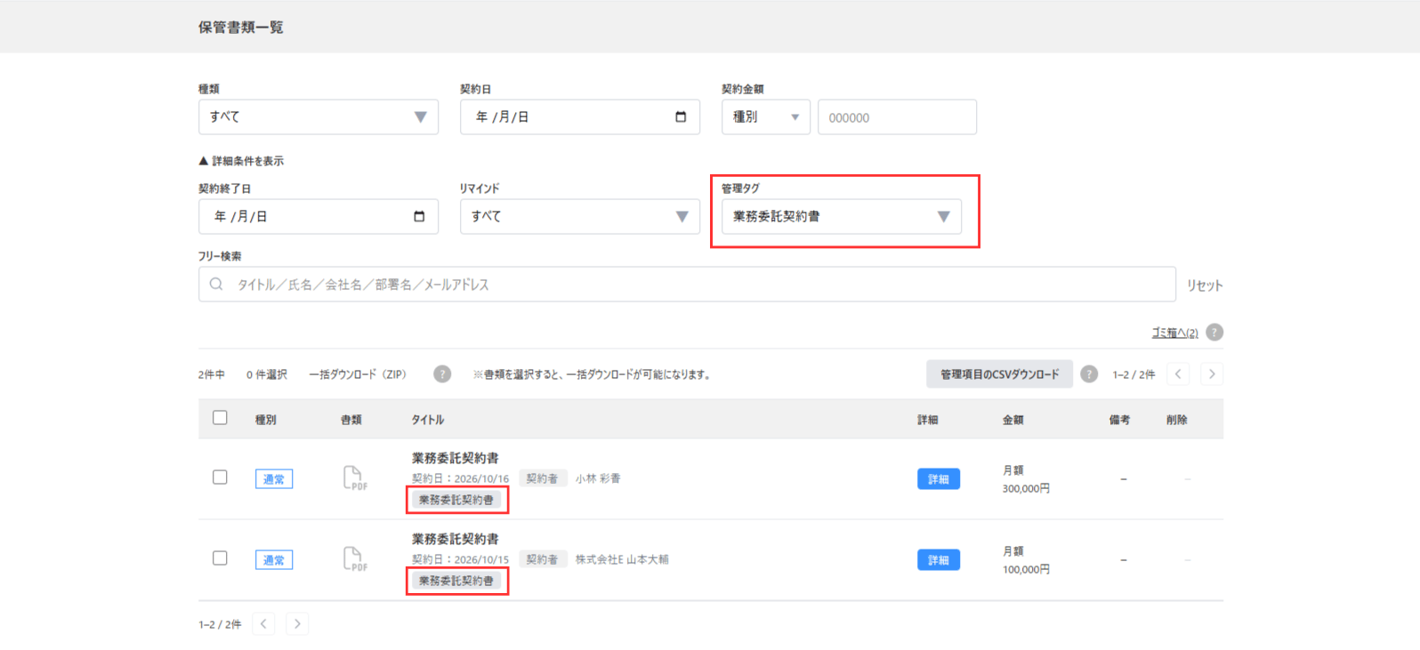Open PDF icon for 株式会社E contract
Viewport: 1420px width, 650px height.
pyautogui.click(x=354, y=559)
